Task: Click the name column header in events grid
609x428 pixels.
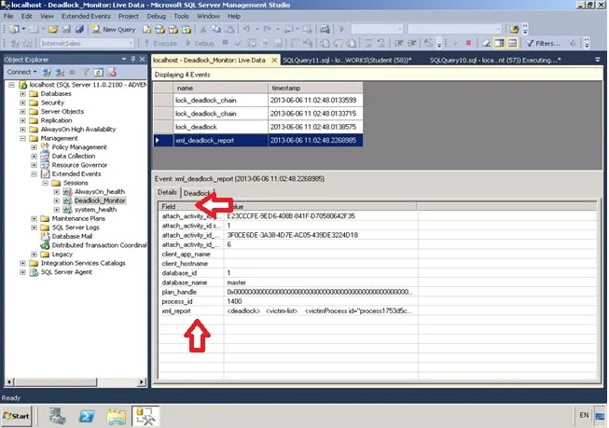Action: 221,89
